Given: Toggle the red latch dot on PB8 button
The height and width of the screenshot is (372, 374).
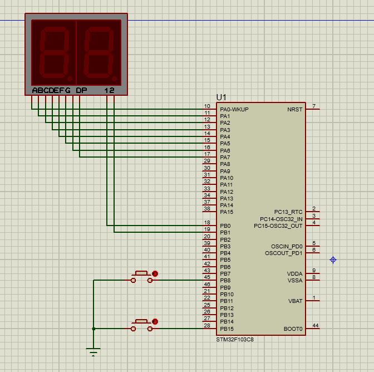Looking at the screenshot, I should pos(155,273).
